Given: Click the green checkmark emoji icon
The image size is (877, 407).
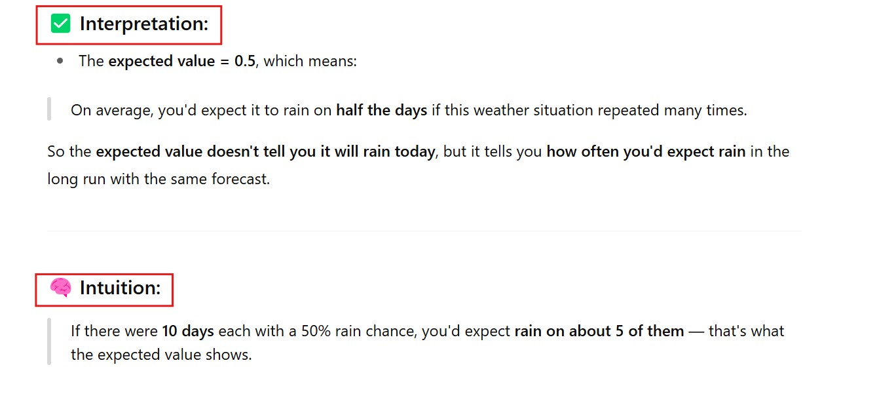Looking at the screenshot, I should [x=60, y=24].
